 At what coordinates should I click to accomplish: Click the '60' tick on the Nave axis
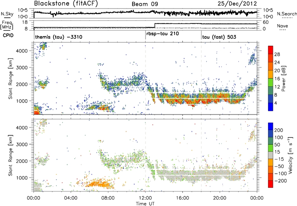pos(266,22)
